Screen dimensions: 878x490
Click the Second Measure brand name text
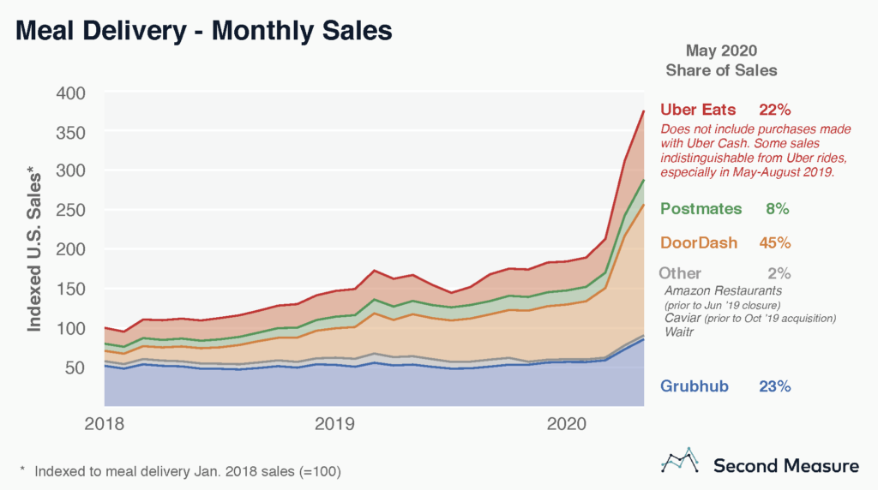tap(785, 465)
